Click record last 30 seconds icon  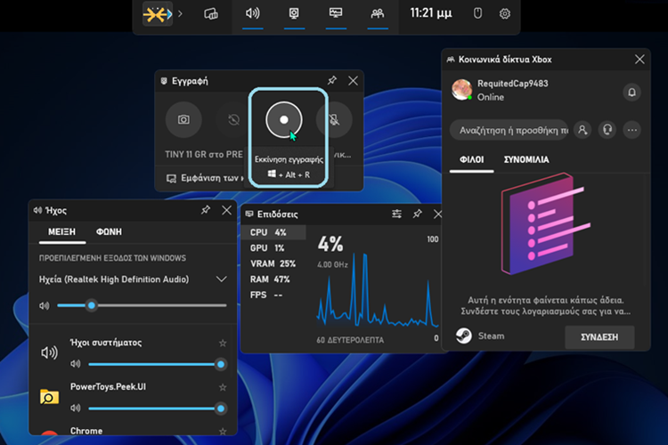coord(233,119)
